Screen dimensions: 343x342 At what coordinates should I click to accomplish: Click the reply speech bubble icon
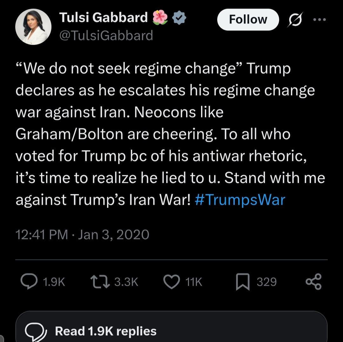point(29,282)
